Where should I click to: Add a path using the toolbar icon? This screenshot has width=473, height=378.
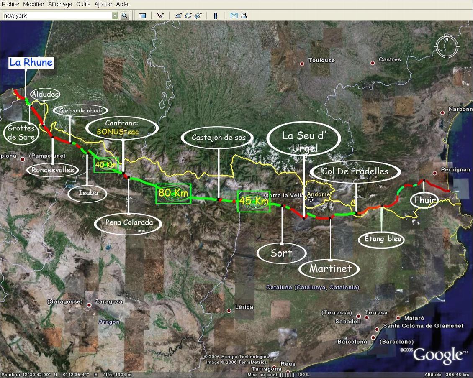188,15
